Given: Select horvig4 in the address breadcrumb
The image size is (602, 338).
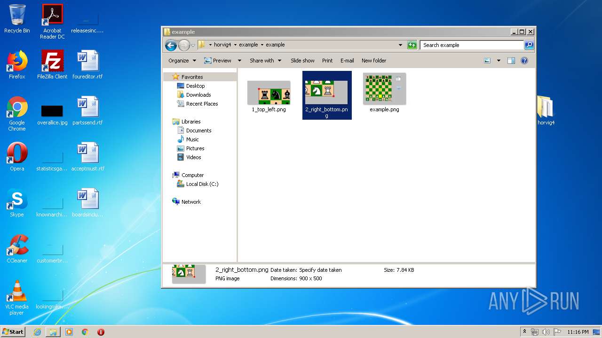Looking at the screenshot, I should [222, 45].
